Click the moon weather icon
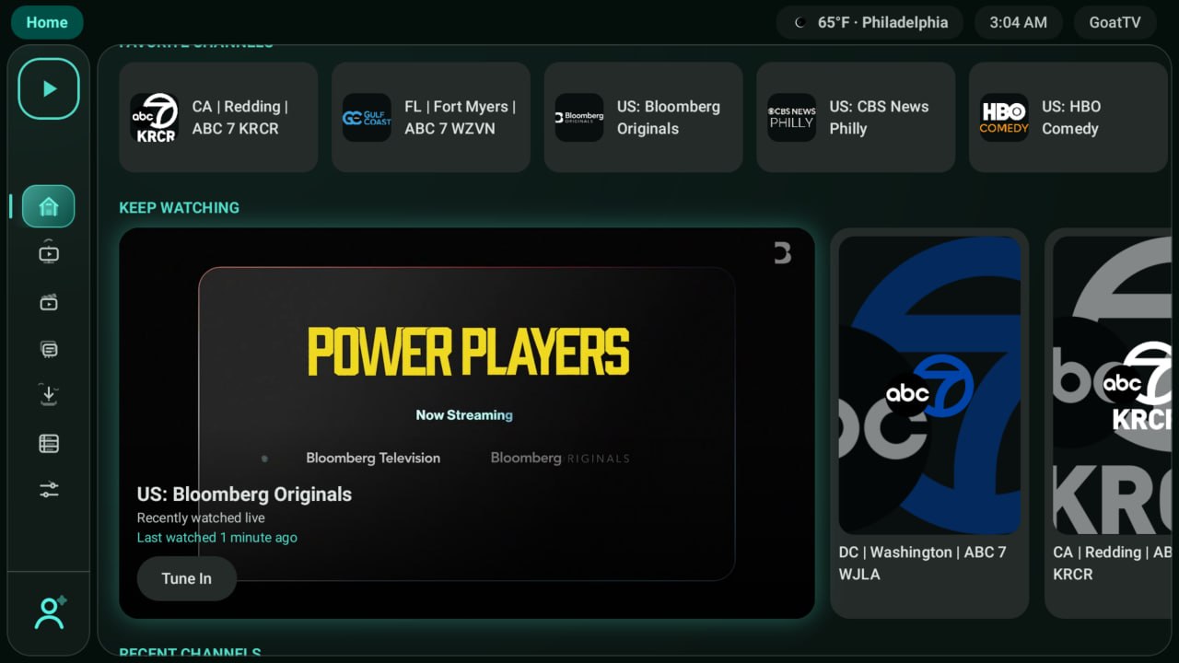This screenshot has height=663, width=1179. tap(800, 23)
